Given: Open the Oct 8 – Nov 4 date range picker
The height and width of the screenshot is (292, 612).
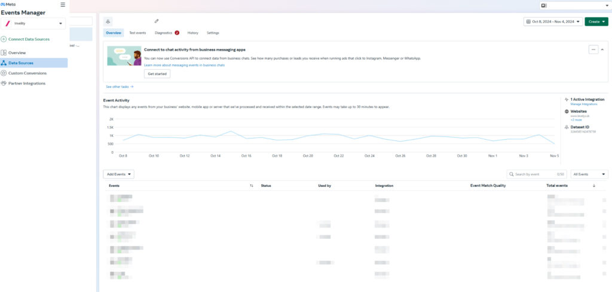Looking at the screenshot, I should click(552, 21).
